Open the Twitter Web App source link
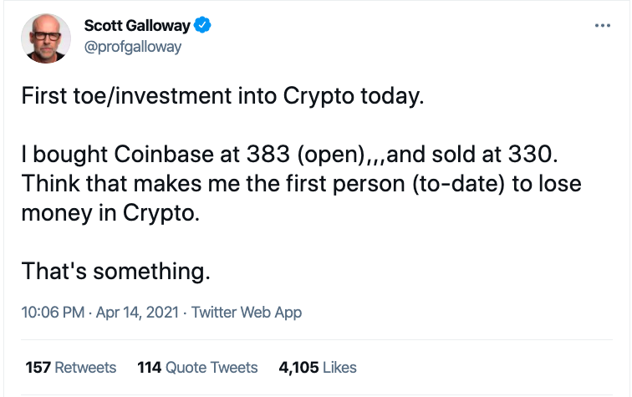 [x=247, y=313]
